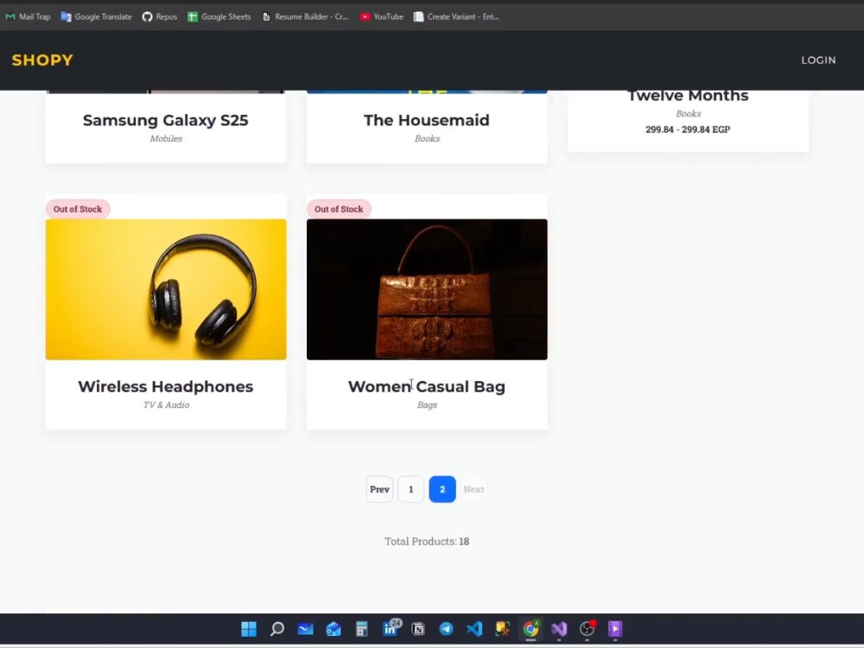864x648 pixels.
Task: Open the Google Translate bookmark
Action: click(x=97, y=16)
